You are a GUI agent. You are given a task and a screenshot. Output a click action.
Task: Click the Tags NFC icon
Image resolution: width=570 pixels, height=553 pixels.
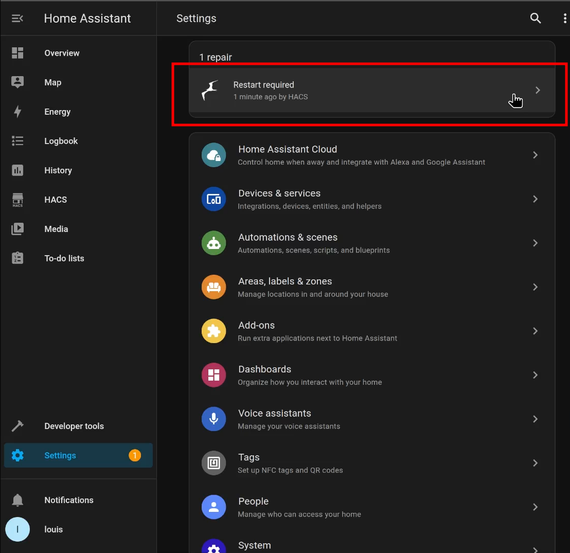tap(214, 463)
